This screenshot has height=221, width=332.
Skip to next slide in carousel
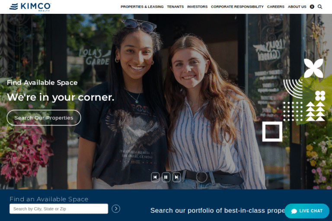coord(176,177)
